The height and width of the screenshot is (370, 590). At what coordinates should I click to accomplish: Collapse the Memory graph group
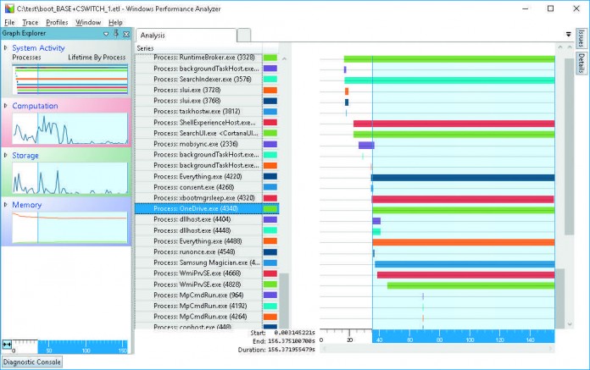pos(6,205)
